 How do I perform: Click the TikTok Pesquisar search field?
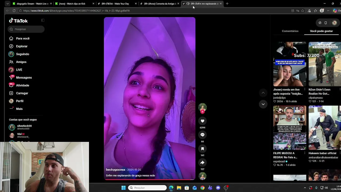pos(26,29)
